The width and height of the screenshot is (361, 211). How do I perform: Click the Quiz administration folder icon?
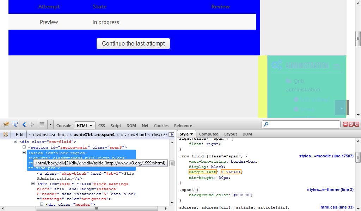tap(288, 81)
